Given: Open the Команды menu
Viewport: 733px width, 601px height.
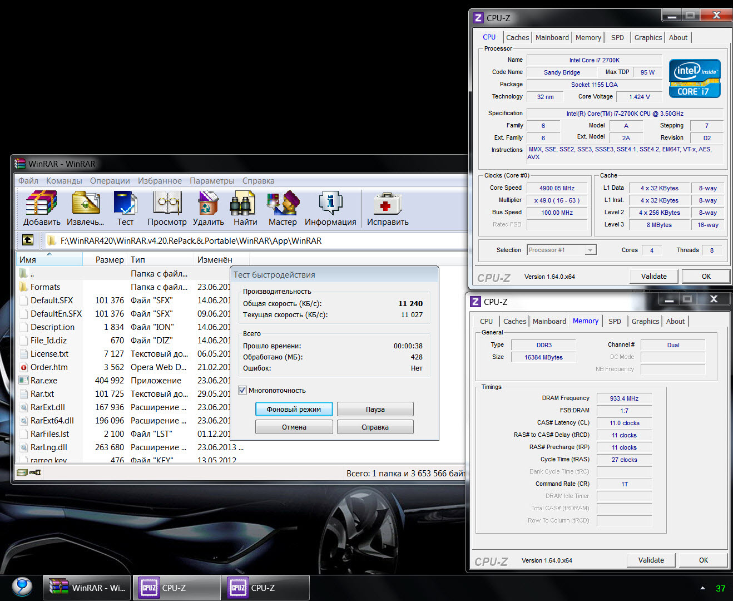Looking at the screenshot, I should [x=64, y=181].
